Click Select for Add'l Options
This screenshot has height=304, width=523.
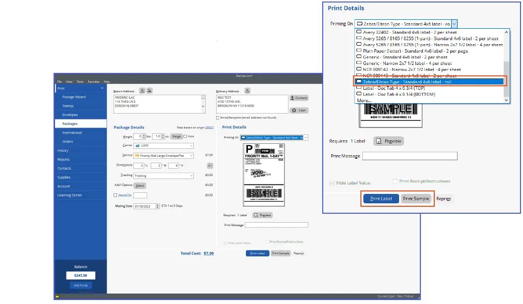point(140,185)
